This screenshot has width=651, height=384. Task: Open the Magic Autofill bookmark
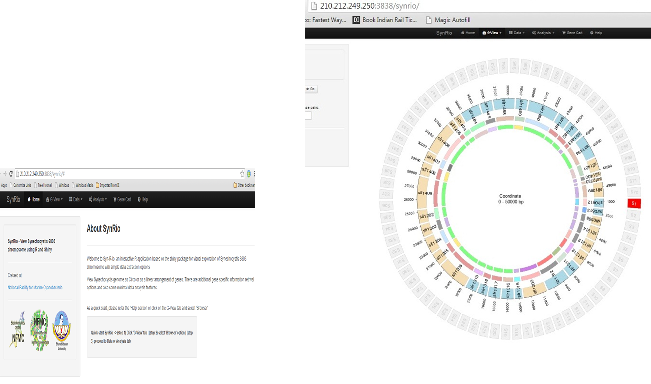point(447,20)
